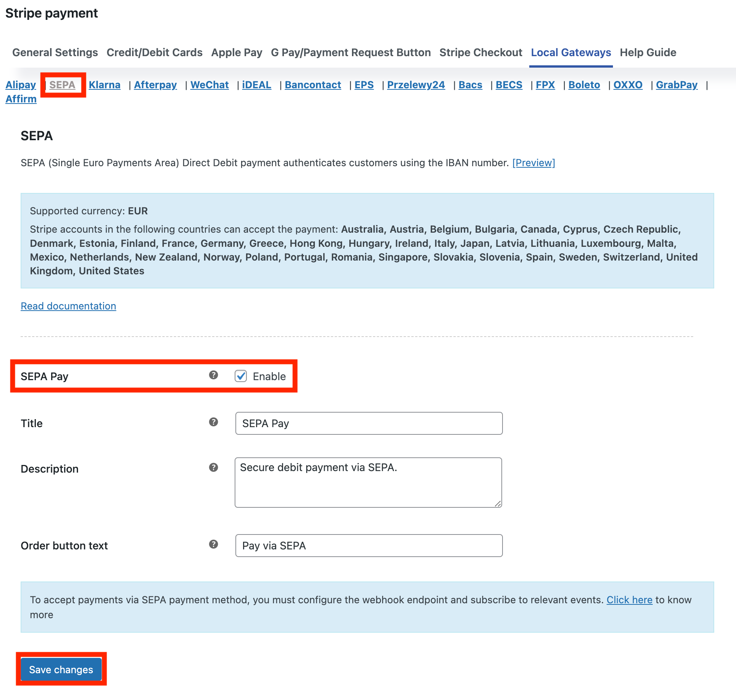
Task: Open General Settings
Action: [x=55, y=52]
